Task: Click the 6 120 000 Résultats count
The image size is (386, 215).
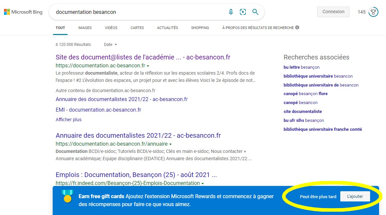Action: pyautogui.click(x=73, y=45)
